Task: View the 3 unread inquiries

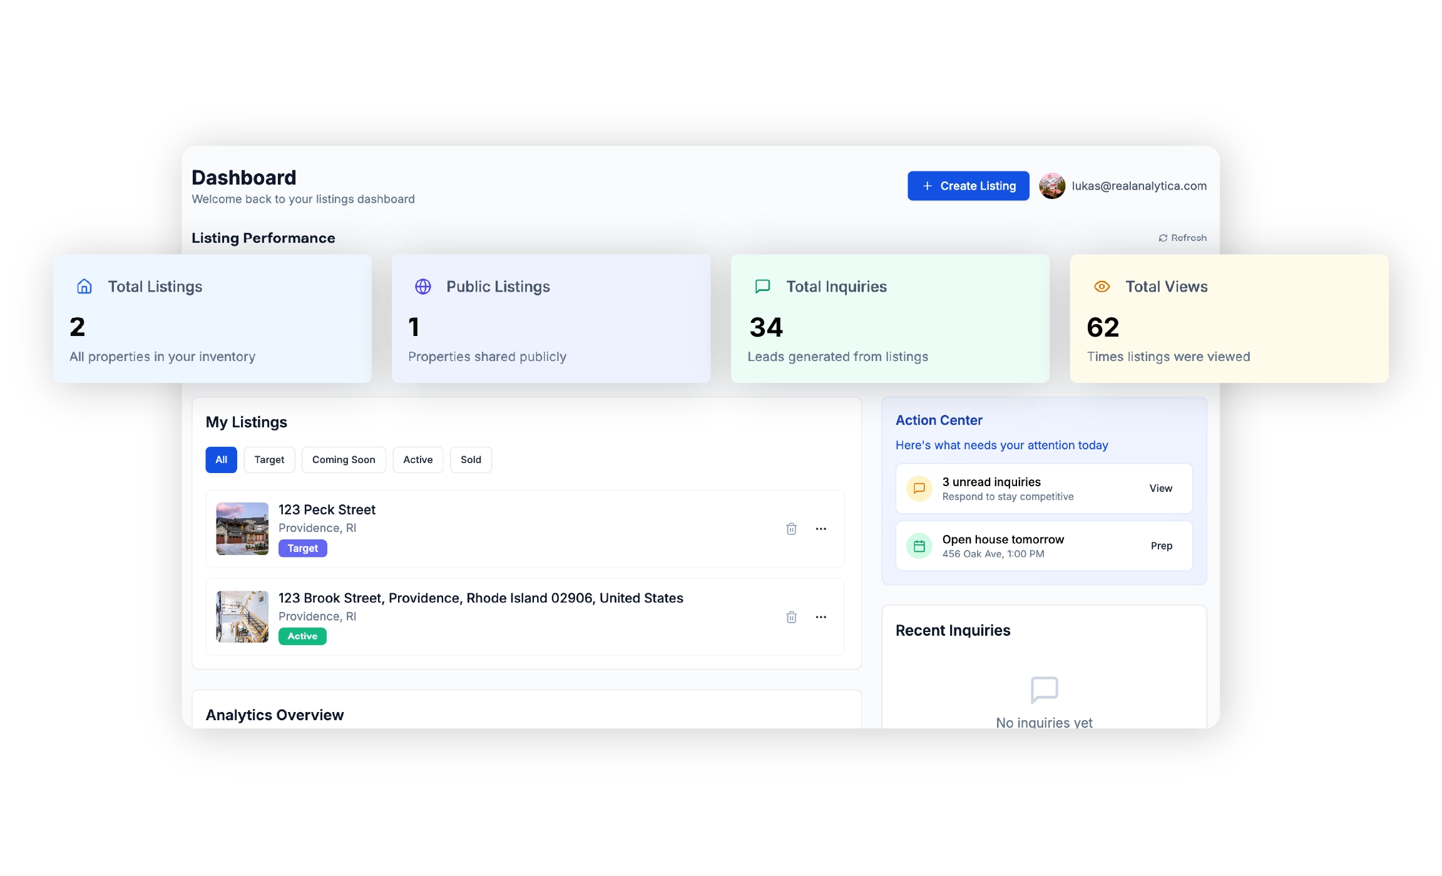Action: click(x=1161, y=489)
